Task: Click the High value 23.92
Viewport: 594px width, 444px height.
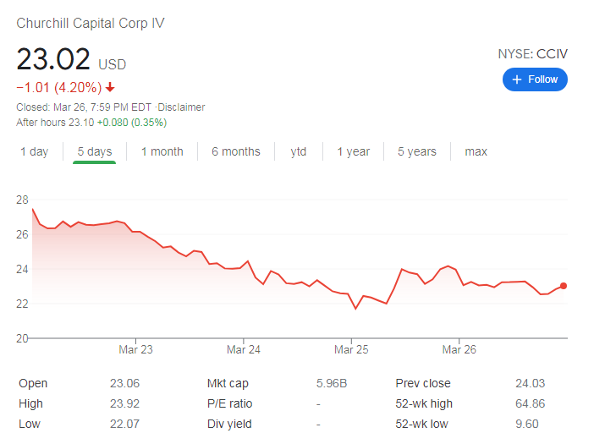Action: [124, 403]
